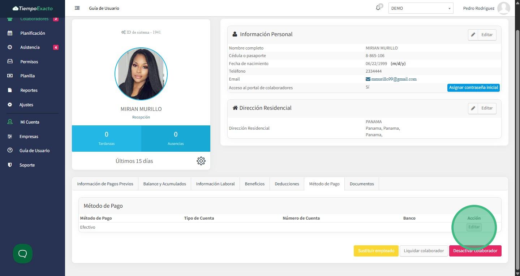Click the Planilla money icon in sidebar
The height and width of the screenshot is (276, 520).
point(10,76)
